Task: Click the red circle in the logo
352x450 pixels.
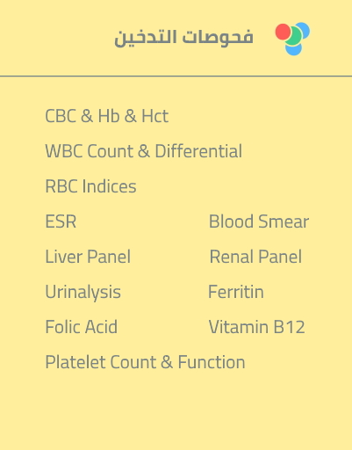Action: (x=283, y=32)
